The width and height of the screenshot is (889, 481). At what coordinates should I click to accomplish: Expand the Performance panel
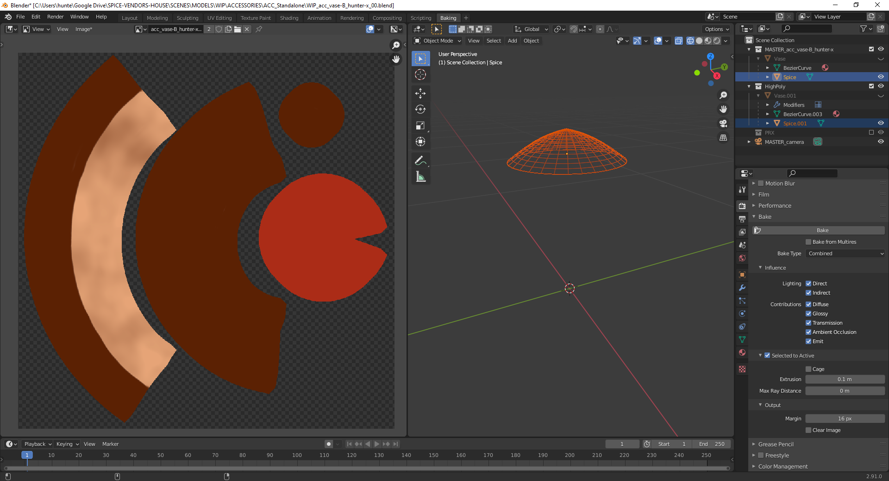775,206
